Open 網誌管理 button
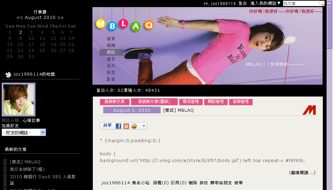Viewport: 333px width, 190px height. (216, 102)
